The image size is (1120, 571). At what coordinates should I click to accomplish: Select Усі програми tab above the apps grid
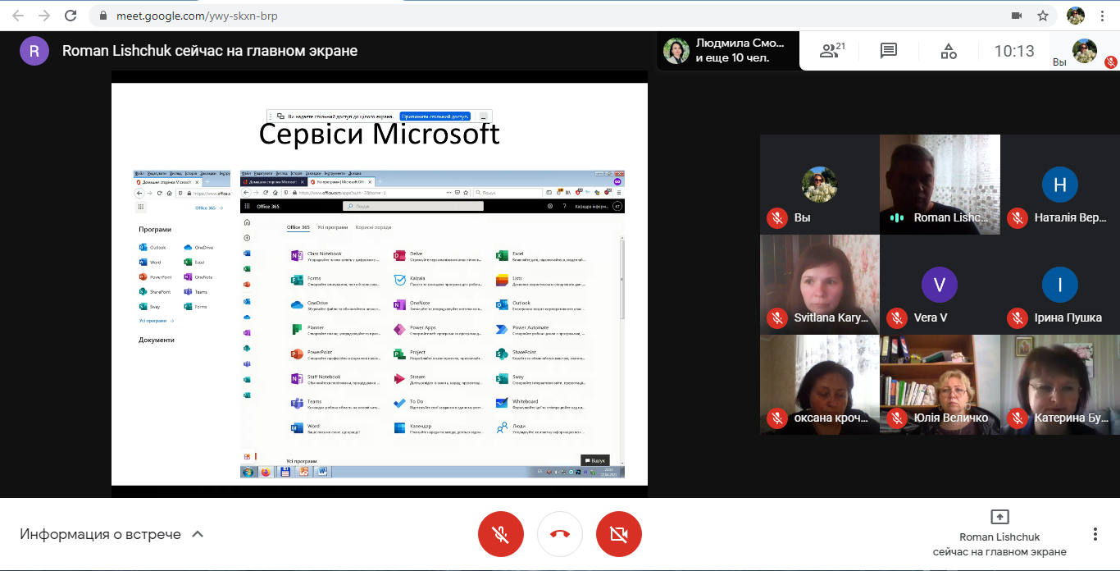tap(333, 227)
